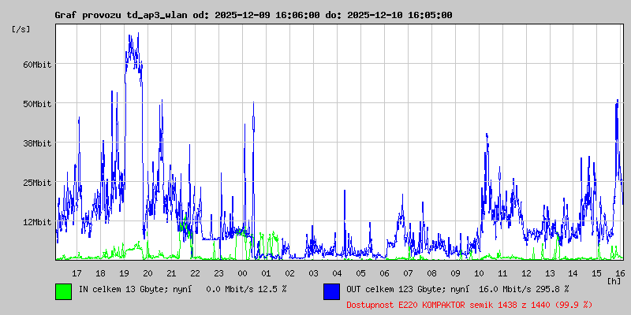Click the '60Mbit' y-axis label
Screen dimensions: 631x315
coord(37,65)
